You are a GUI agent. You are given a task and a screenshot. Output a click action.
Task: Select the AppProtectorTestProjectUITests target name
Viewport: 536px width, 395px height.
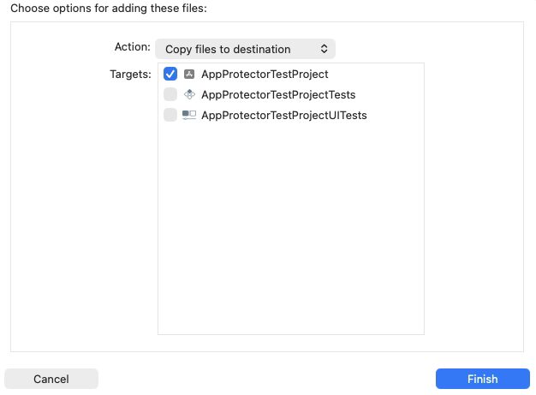pos(283,115)
